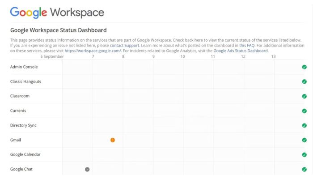Open the this FAQ link

click(x=247, y=46)
